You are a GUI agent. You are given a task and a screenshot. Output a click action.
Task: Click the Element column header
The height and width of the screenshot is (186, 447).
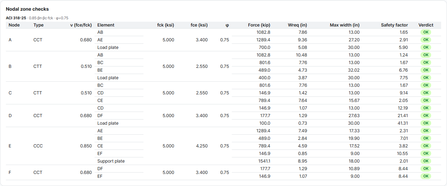[x=106, y=25]
